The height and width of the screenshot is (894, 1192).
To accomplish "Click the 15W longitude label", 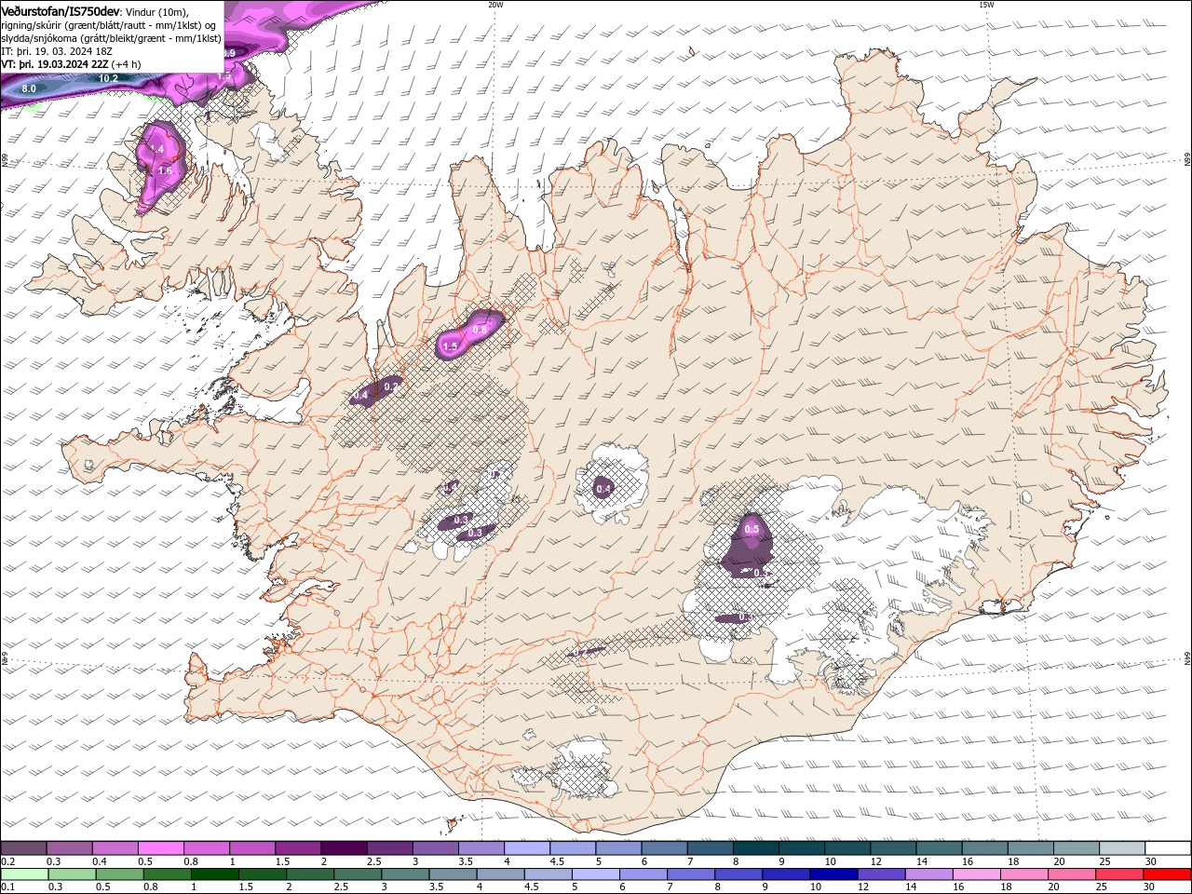I will 986,5.
